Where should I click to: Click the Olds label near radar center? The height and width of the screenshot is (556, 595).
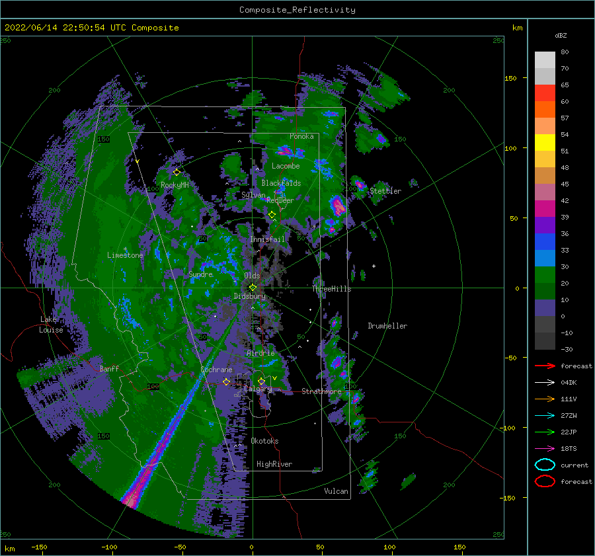252,275
